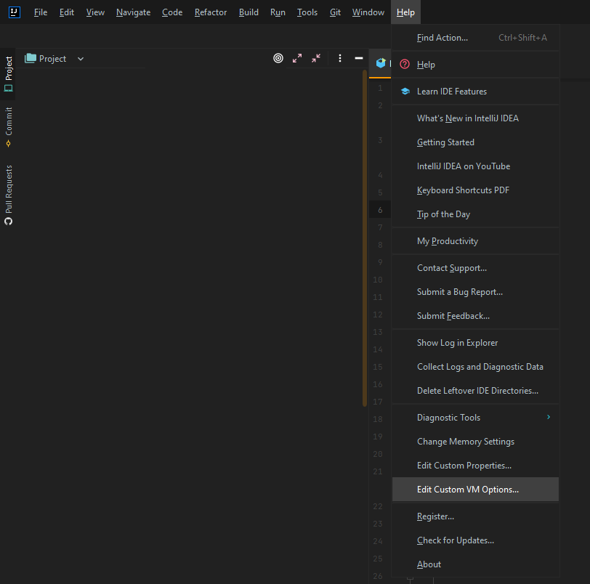The height and width of the screenshot is (584, 590).
Task: Select Edit Custom VM Options
Action: point(467,490)
